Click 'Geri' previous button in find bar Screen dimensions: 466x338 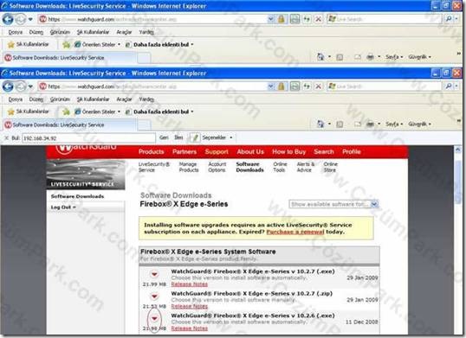[164, 137]
